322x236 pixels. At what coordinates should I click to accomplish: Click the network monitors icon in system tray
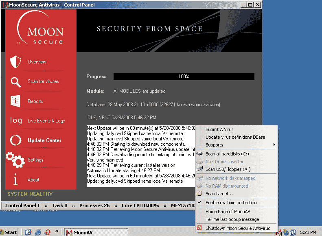click(293, 232)
